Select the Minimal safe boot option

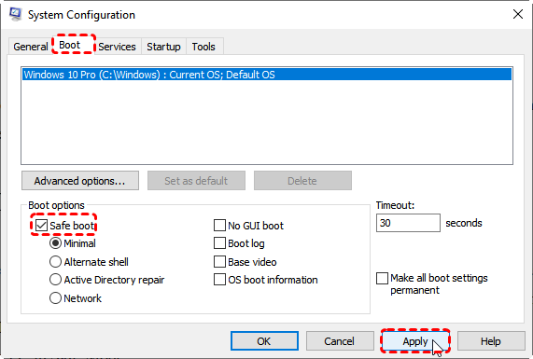click(55, 243)
